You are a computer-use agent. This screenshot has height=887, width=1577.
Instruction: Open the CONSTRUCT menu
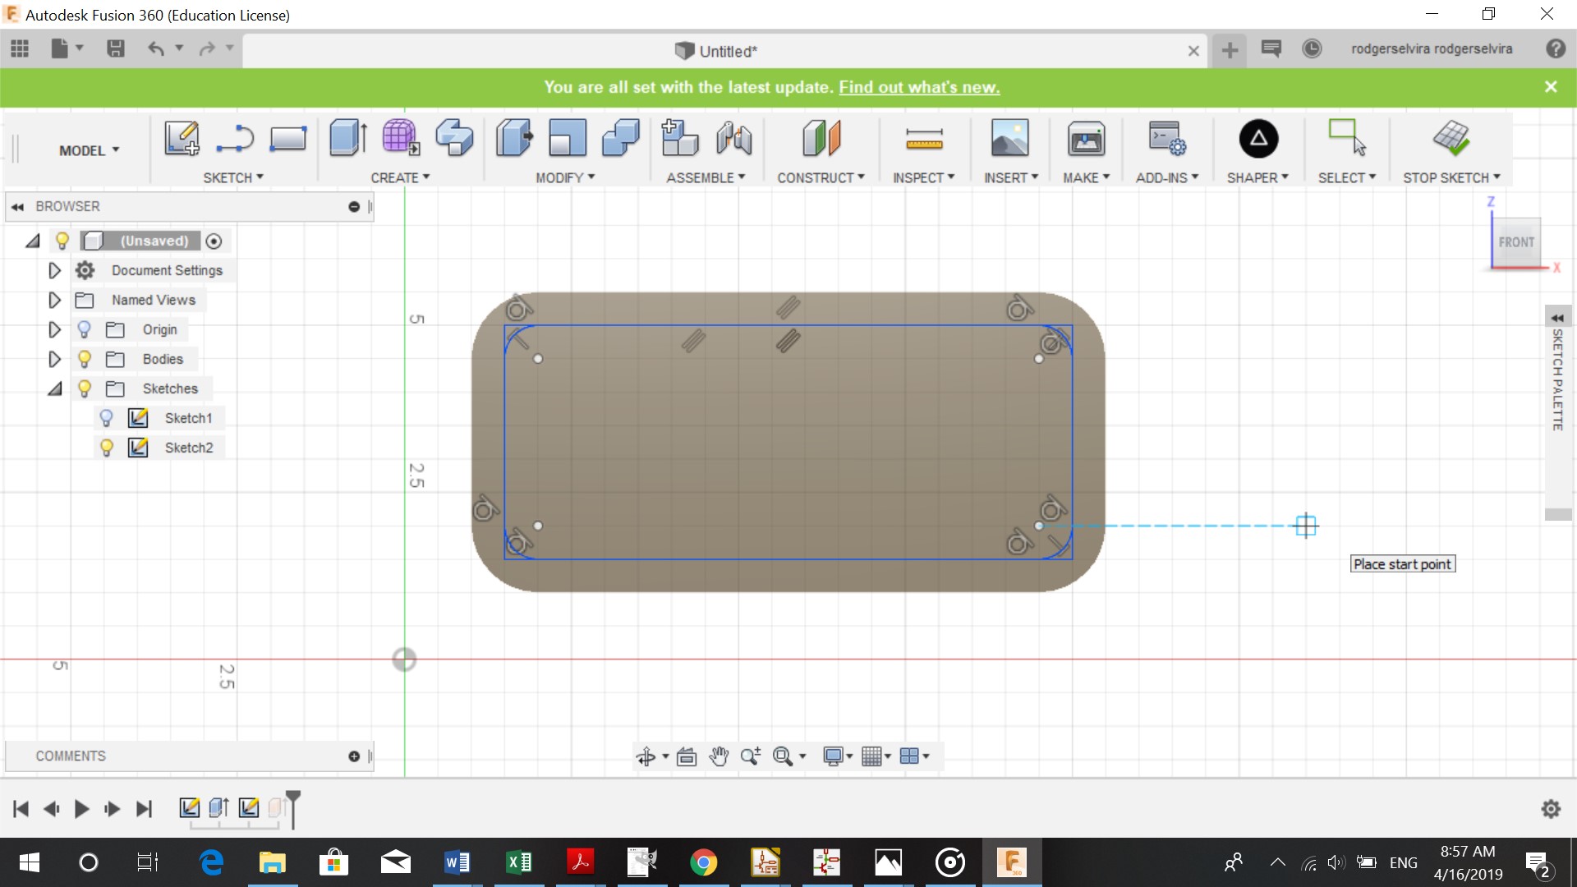point(820,177)
